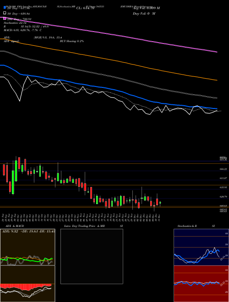This screenshot has width=229, height=302.
Task: Click the red-background RSI chart panel
Action: (x=201, y=284)
